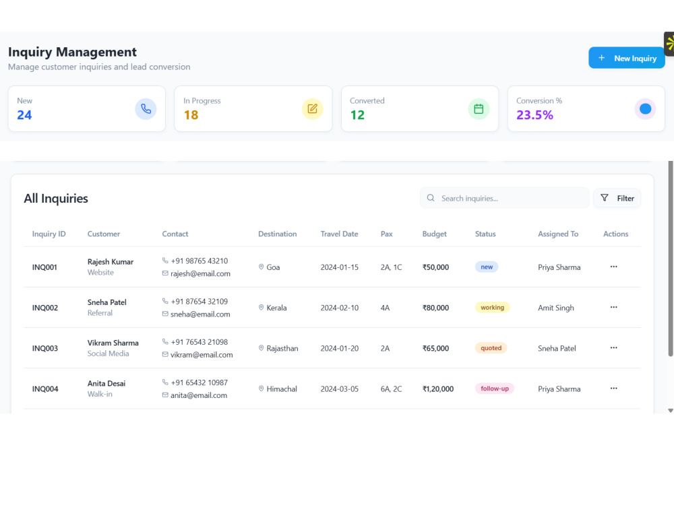
Task: Click the Customer column header
Action: point(104,234)
